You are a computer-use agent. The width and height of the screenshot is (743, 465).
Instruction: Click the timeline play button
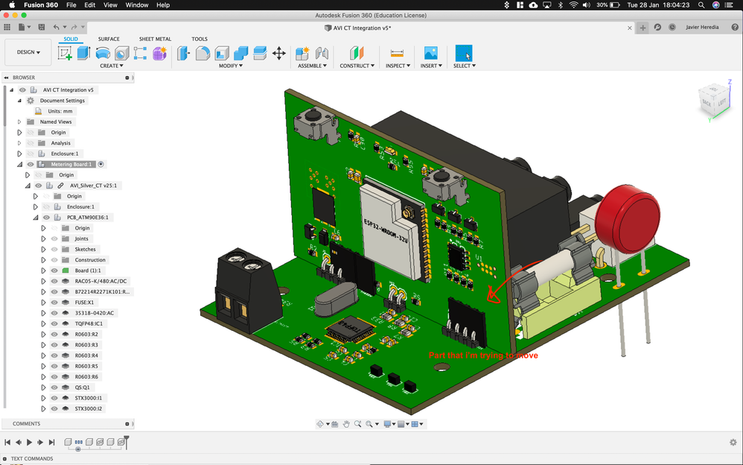tap(29, 442)
